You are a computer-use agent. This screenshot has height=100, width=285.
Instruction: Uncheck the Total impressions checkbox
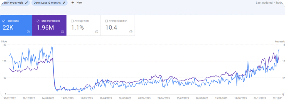click(x=38, y=21)
